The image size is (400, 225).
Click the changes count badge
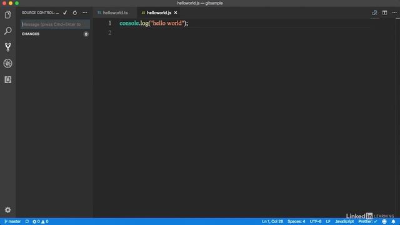coord(86,34)
